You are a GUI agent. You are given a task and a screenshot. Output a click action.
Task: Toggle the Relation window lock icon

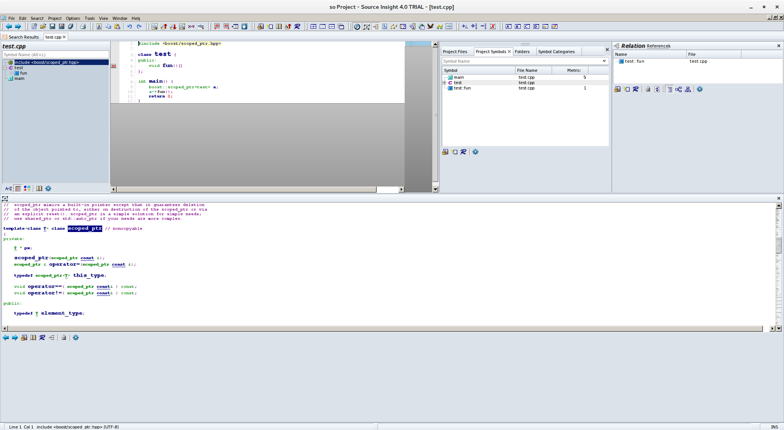(x=648, y=89)
